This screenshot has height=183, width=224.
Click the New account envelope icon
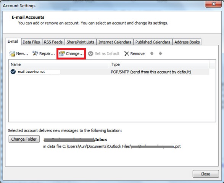tap(12, 53)
